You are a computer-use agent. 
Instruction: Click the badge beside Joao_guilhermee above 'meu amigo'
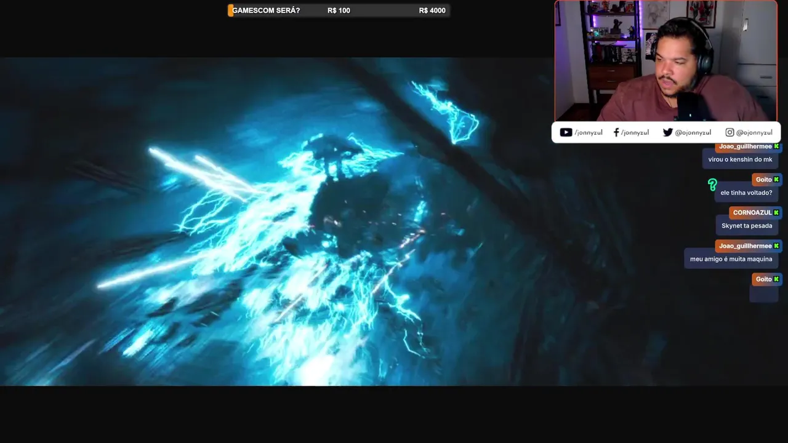coord(776,246)
